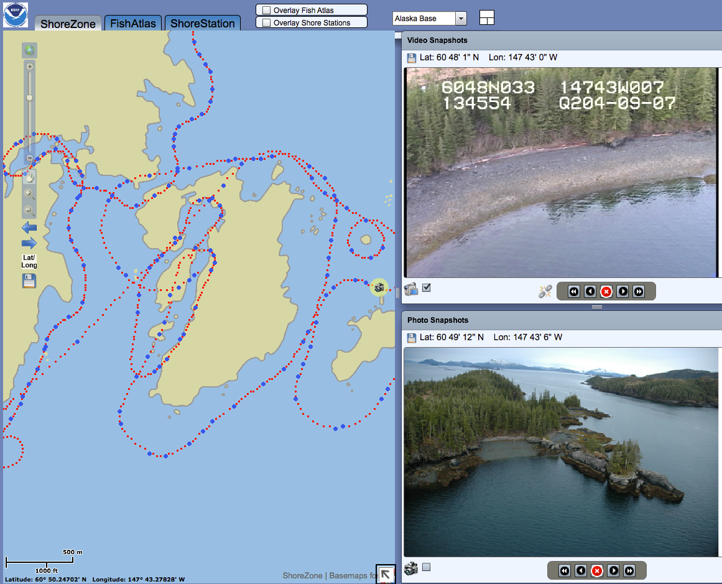Click the link chain icon in Video Snapshots

(x=544, y=291)
